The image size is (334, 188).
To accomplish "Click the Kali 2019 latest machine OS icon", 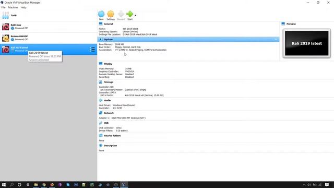I will [6, 50].
